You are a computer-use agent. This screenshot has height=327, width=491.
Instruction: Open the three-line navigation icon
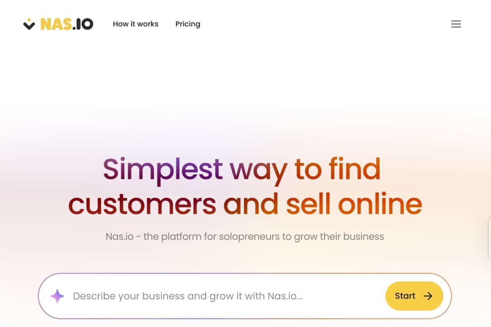[456, 24]
